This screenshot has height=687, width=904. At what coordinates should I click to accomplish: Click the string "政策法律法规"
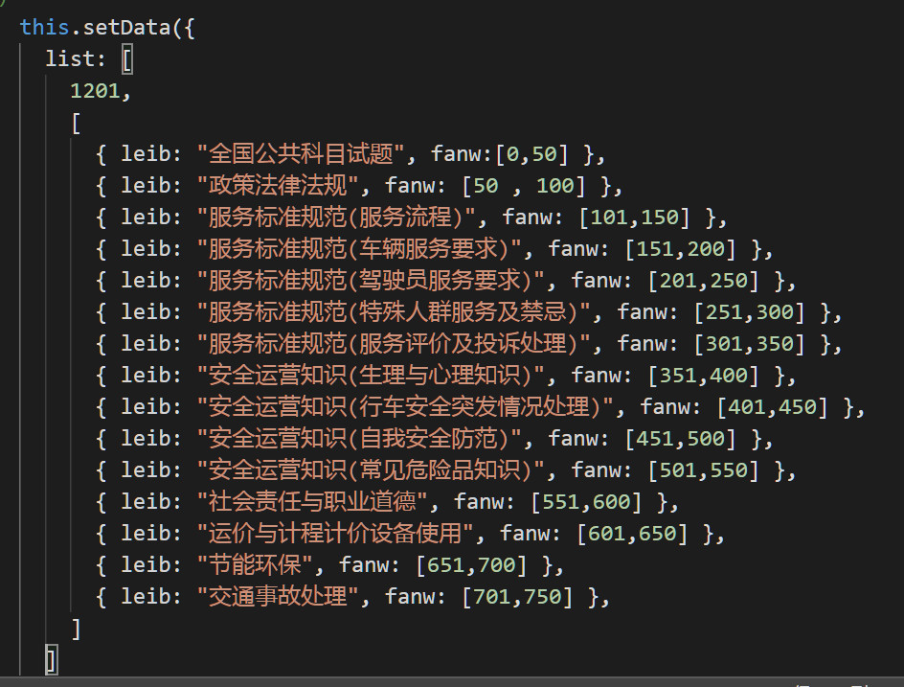278,186
